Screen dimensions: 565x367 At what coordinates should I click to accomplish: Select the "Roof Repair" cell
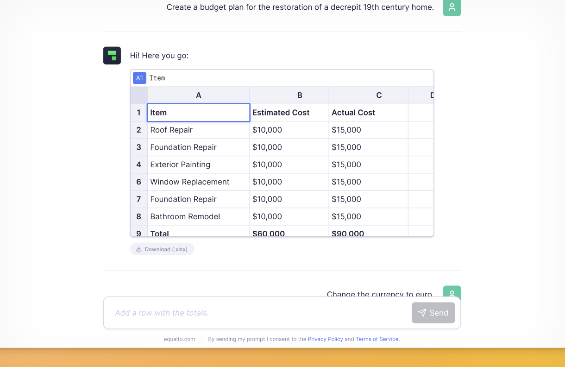(199, 130)
